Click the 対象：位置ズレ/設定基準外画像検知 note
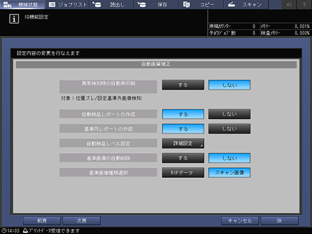This screenshot has width=312, height=234. [x=101, y=98]
